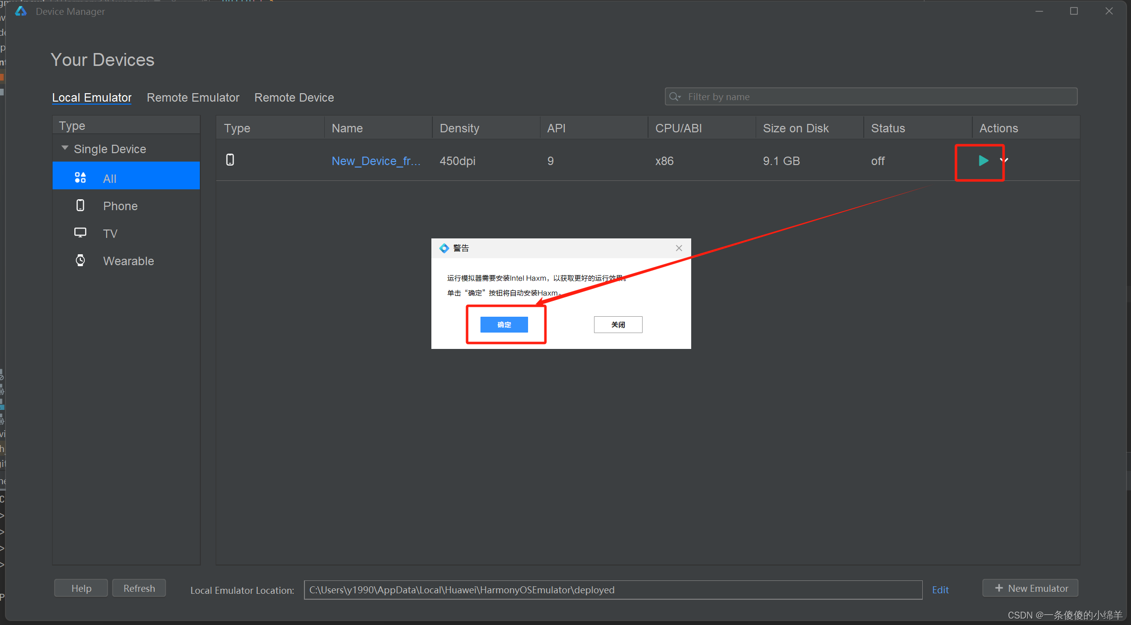Image resolution: width=1131 pixels, height=625 pixels.
Task: Select the Phone device category
Action: click(x=126, y=206)
